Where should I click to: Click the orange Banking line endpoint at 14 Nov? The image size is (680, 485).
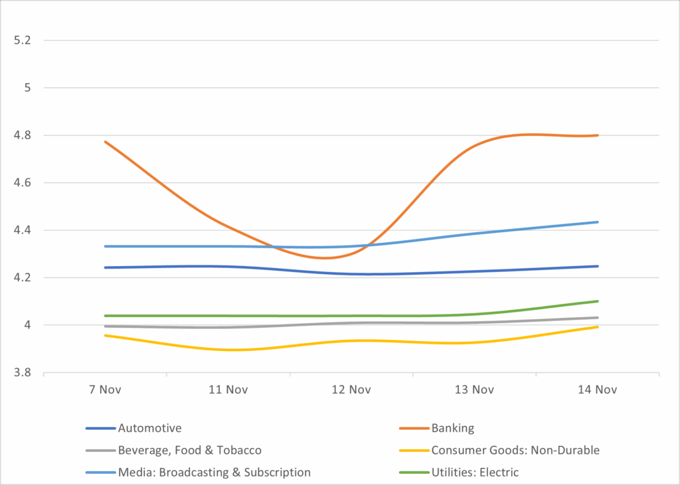pos(598,135)
